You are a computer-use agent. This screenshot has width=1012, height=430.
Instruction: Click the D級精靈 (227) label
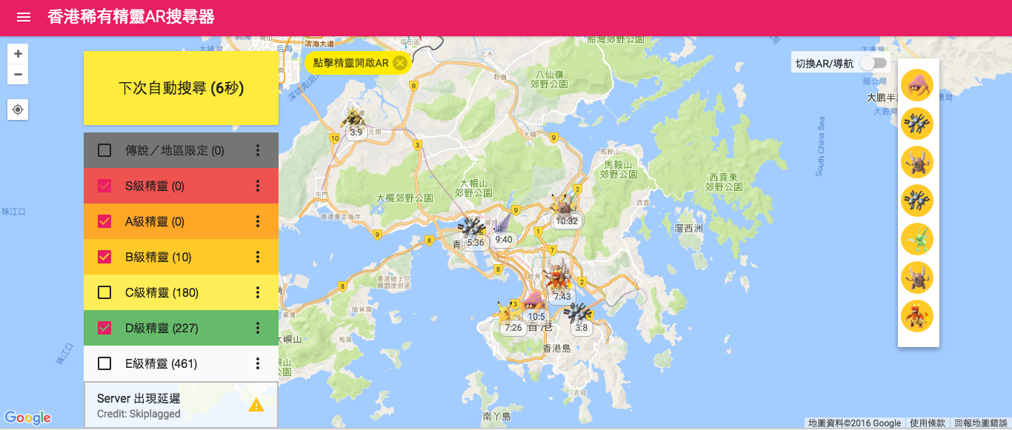[162, 328]
